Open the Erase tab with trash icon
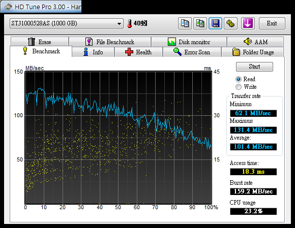 point(40,42)
